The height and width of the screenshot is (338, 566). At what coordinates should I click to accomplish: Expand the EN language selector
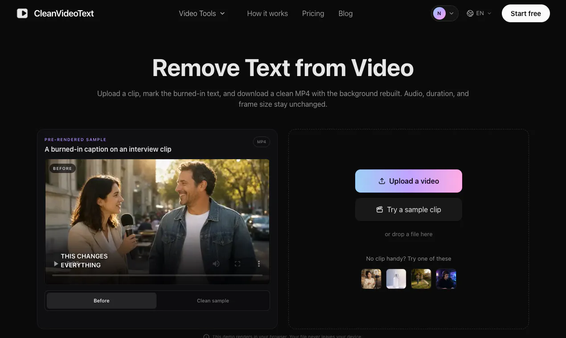479,13
